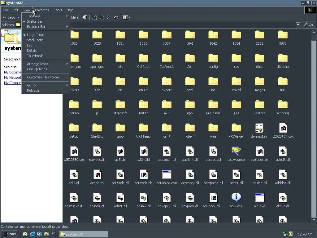The height and width of the screenshot is (238, 317).
Task: Open the History toolbar button
Action: 85,17
